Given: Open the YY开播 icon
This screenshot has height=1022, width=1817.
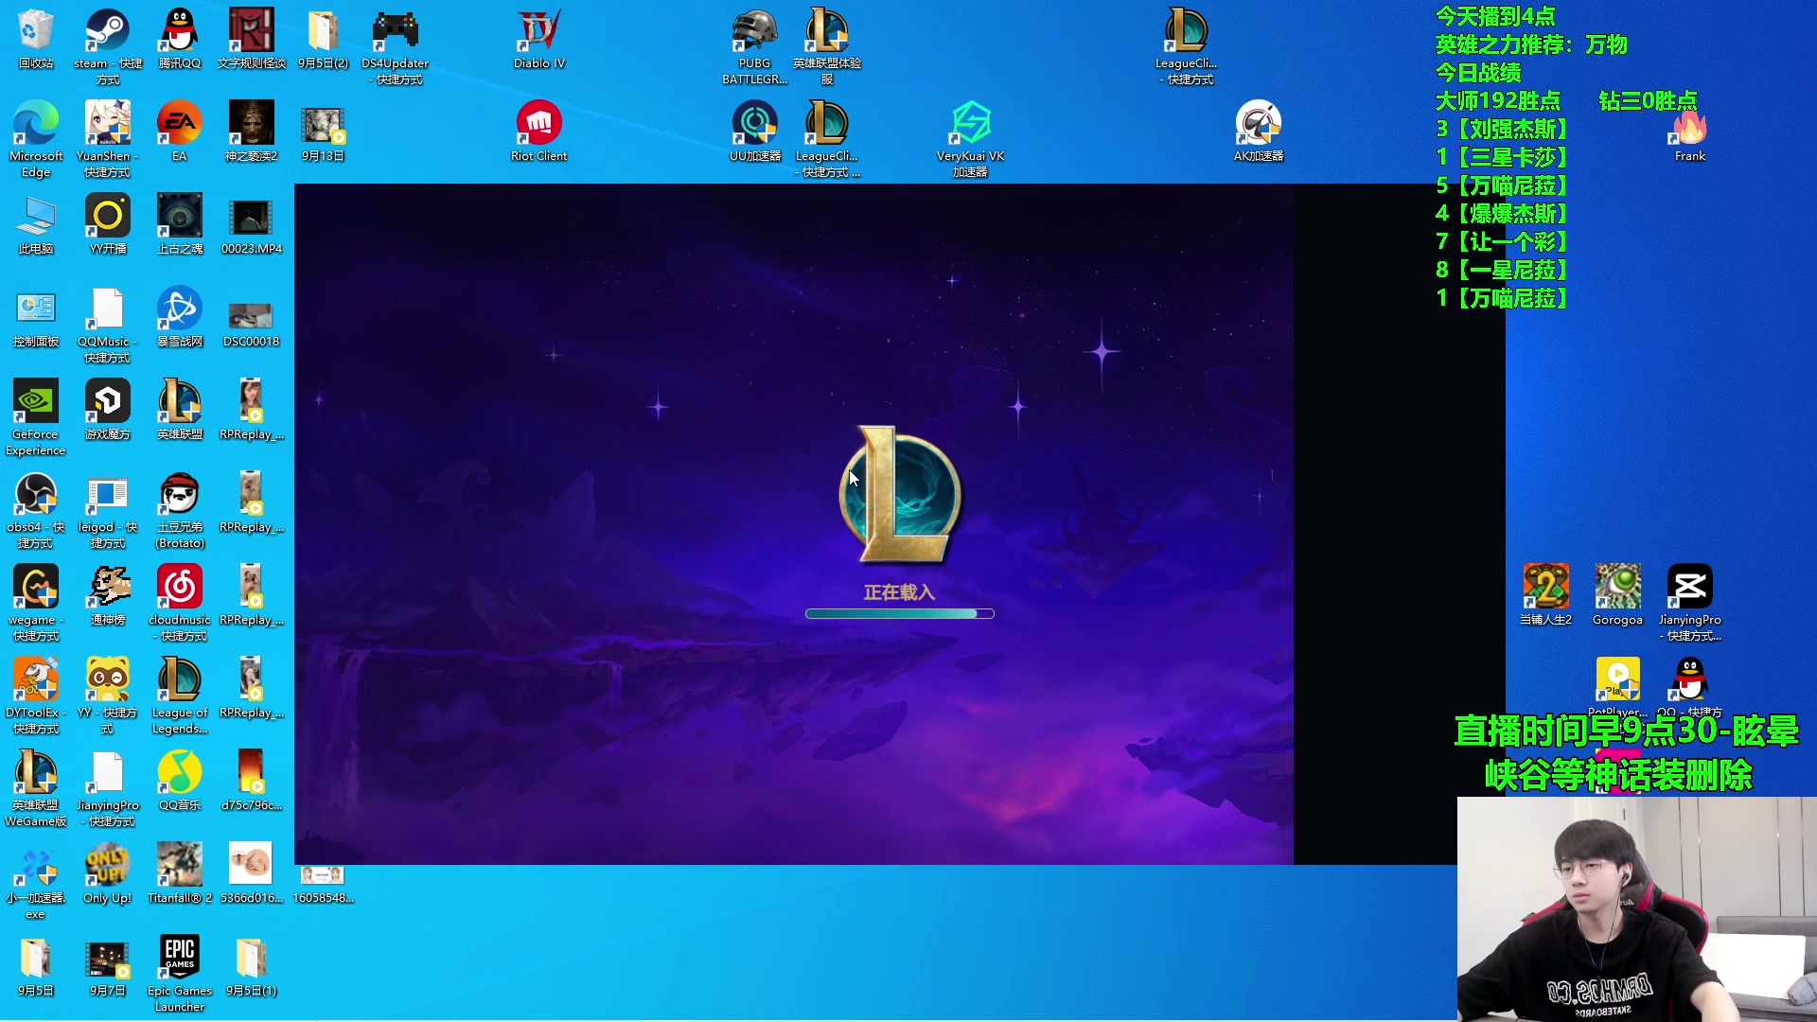Looking at the screenshot, I should [x=108, y=224].
